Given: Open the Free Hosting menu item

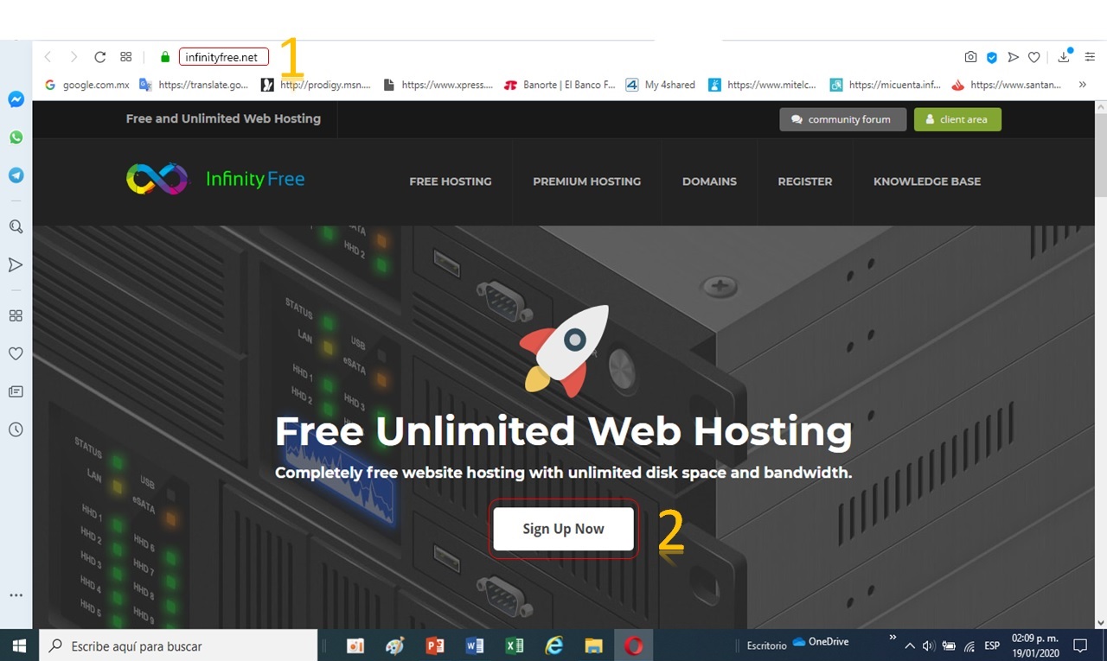Looking at the screenshot, I should pyautogui.click(x=450, y=181).
